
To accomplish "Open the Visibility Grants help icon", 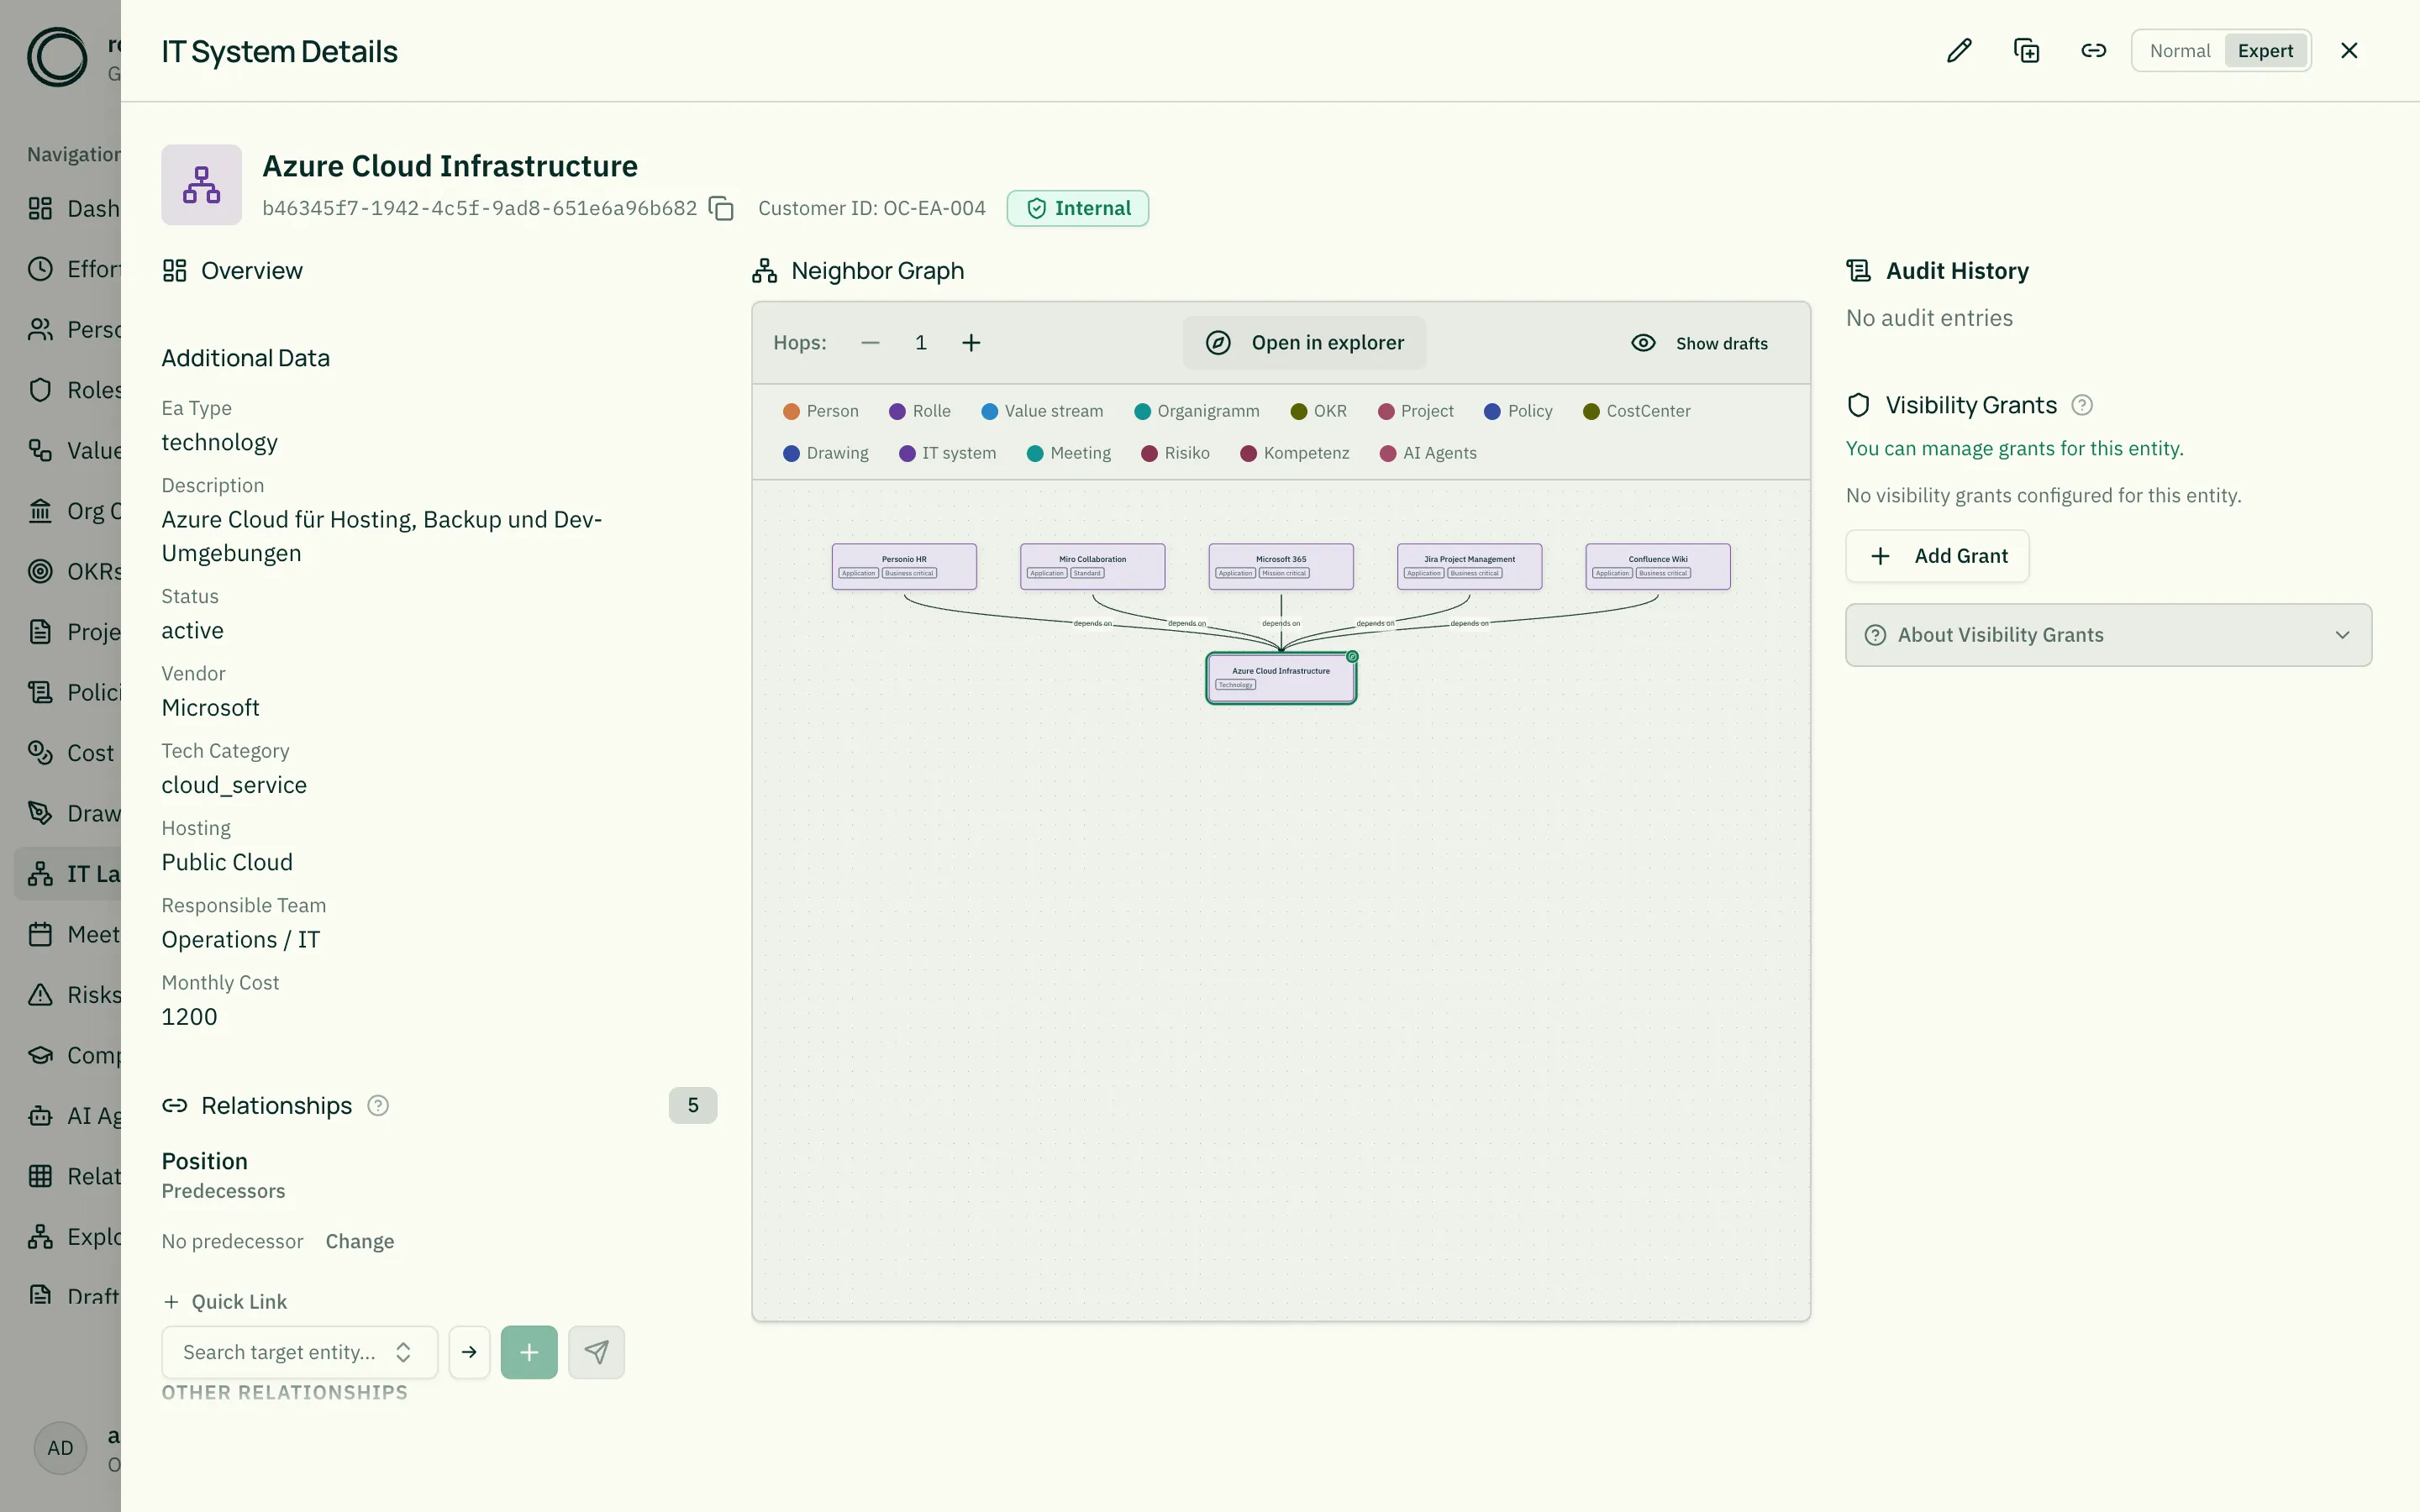I will click(x=2082, y=405).
